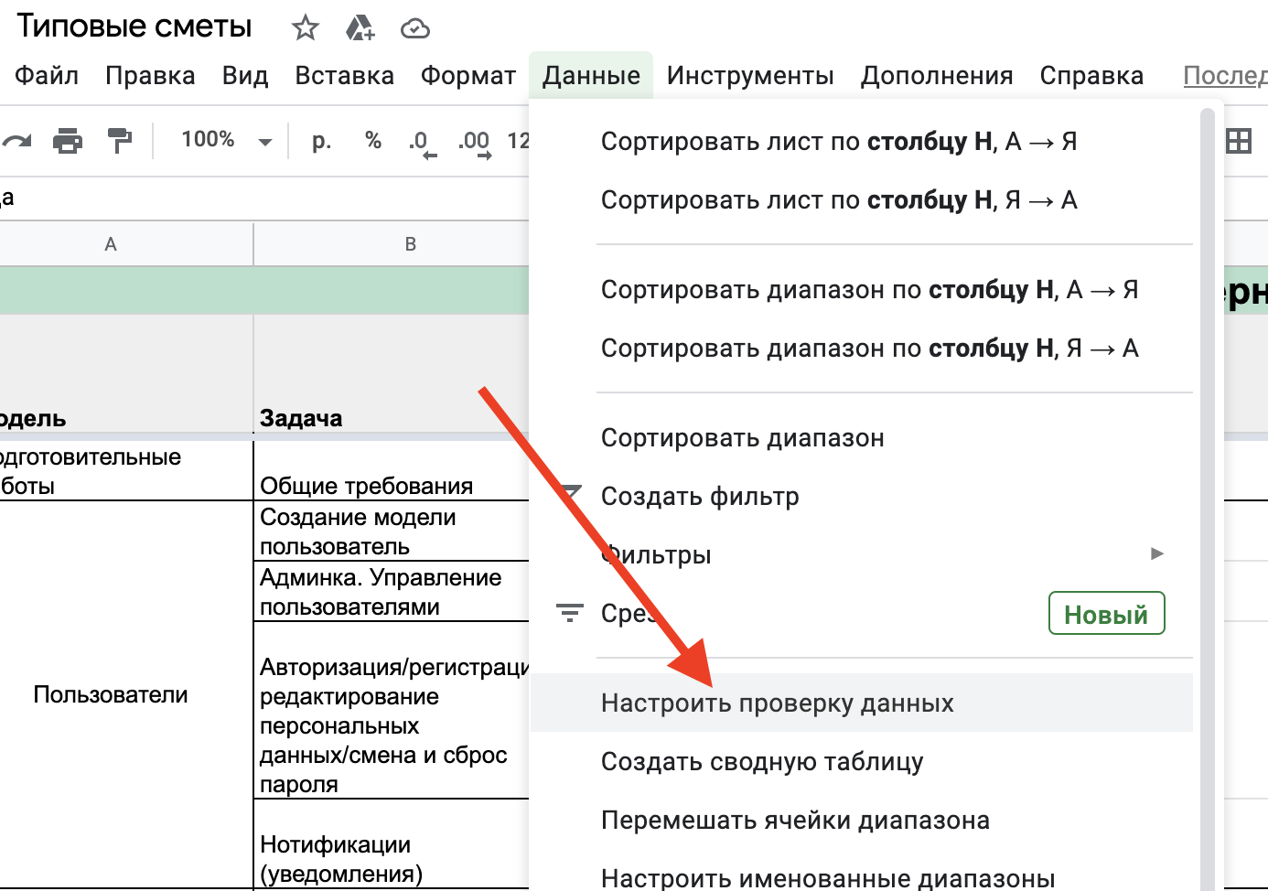Image resolution: width=1268 pixels, height=891 pixels.
Task: Click the increase decimal places icon
Action: (474, 143)
